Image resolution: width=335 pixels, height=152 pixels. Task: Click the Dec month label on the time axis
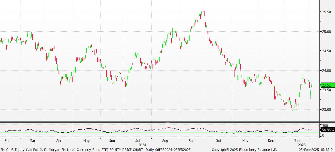[271, 141]
